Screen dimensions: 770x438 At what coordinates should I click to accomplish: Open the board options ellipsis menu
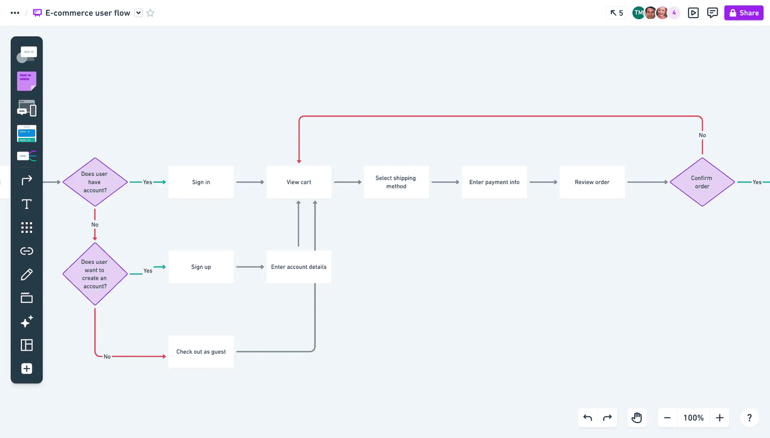pyautogui.click(x=14, y=12)
